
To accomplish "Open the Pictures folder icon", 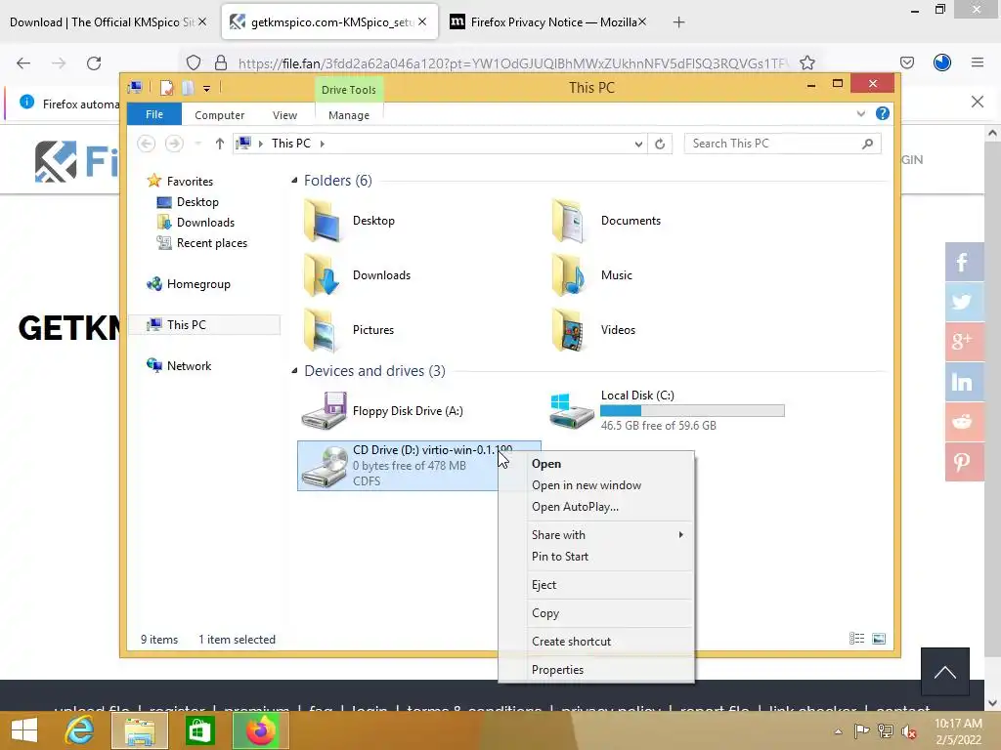I will pos(323,330).
